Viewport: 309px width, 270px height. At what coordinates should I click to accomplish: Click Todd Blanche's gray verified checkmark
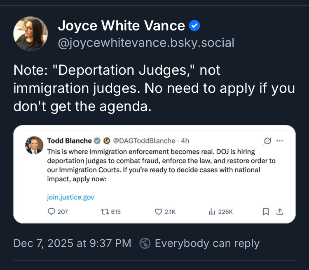97,141
